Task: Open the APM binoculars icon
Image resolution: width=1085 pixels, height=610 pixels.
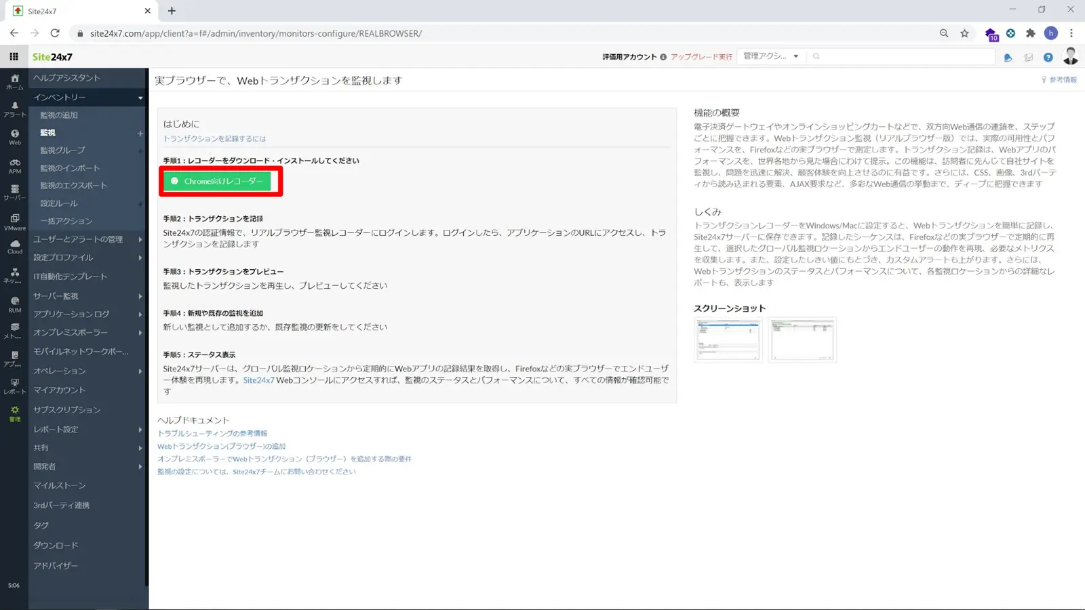Action: pos(14,166)
